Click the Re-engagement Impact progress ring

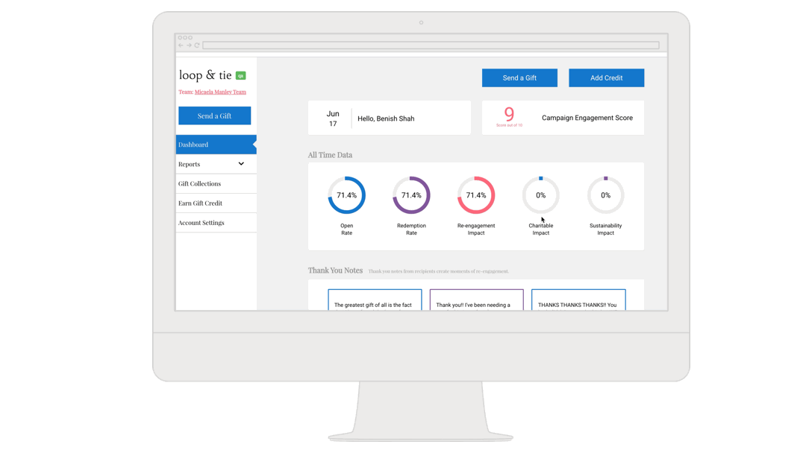click(476, 195)
